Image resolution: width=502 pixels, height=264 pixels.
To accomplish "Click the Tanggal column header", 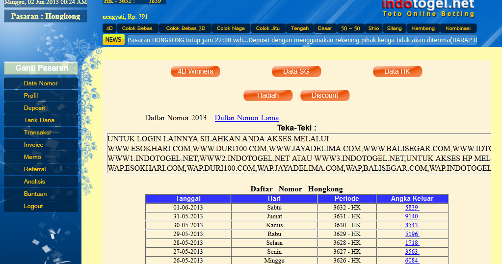I will pyautogui.click(x=188, y=199).
